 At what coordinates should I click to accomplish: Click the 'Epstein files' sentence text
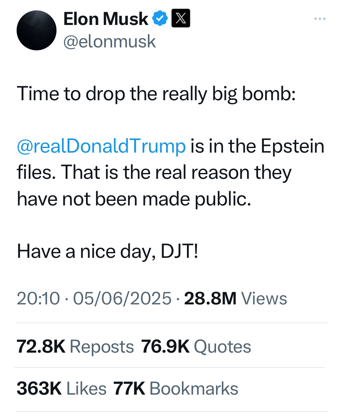(x=170, y=159)
